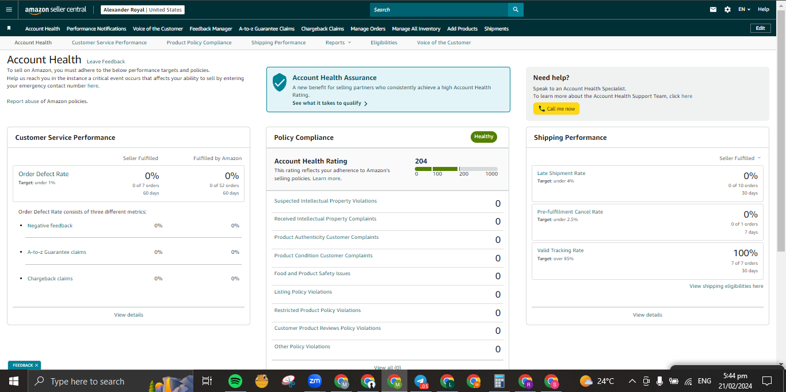Viewport: 786px width, 392px height.
Task: Open Telegram from the taskbar
Action: 421,381
